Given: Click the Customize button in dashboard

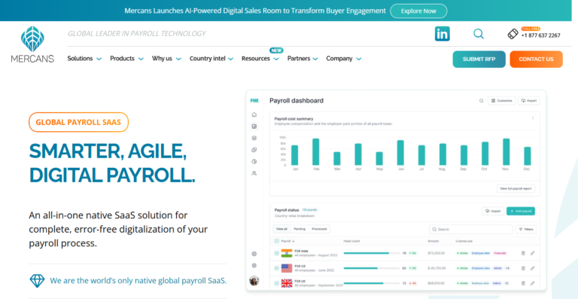Looking at the screenshot, I should tap(502, 101).
